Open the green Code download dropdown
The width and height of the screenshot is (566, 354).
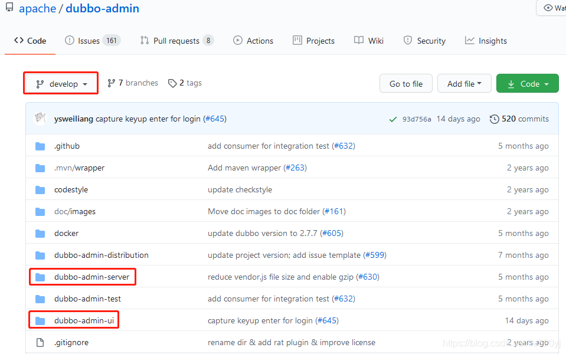528,84
